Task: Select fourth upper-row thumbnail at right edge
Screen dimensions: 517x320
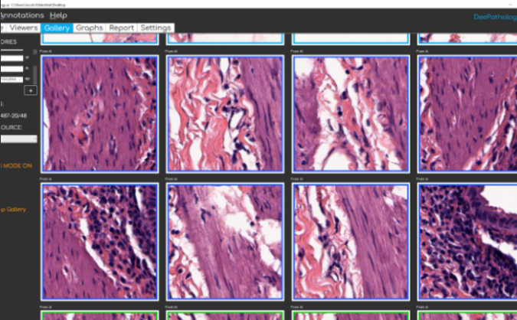Action: (x=467, y=114)
